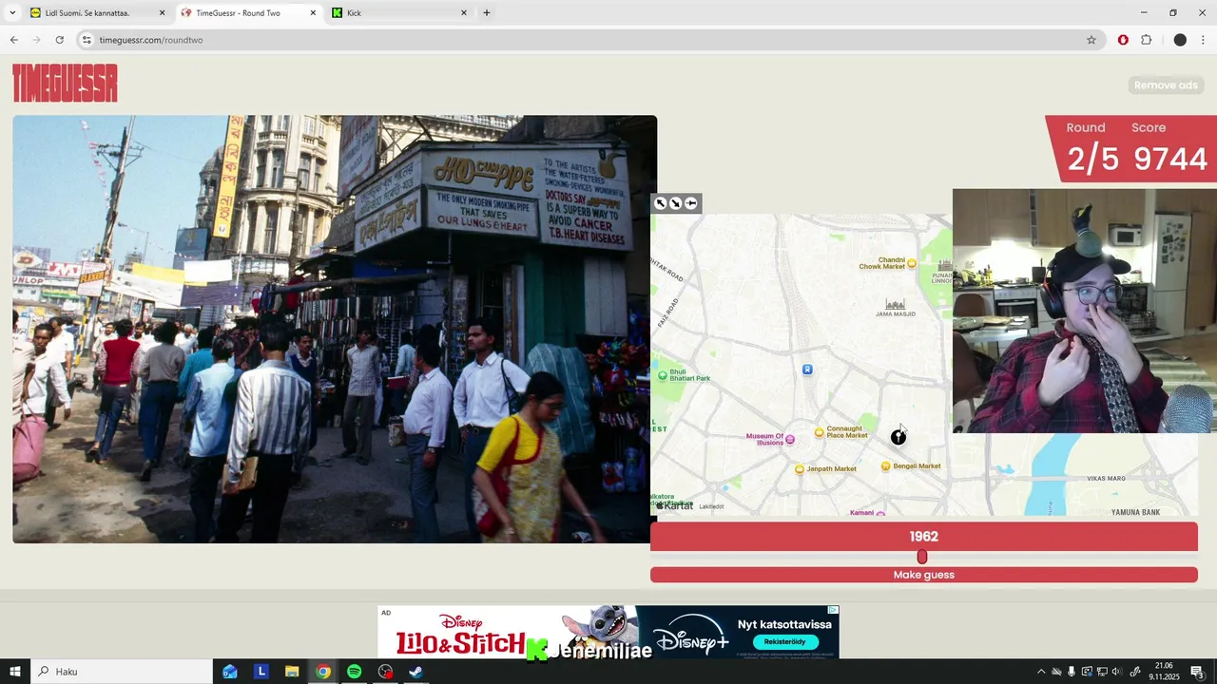
Task: Go back with the browser back arrow
Action: coord(13,40)
